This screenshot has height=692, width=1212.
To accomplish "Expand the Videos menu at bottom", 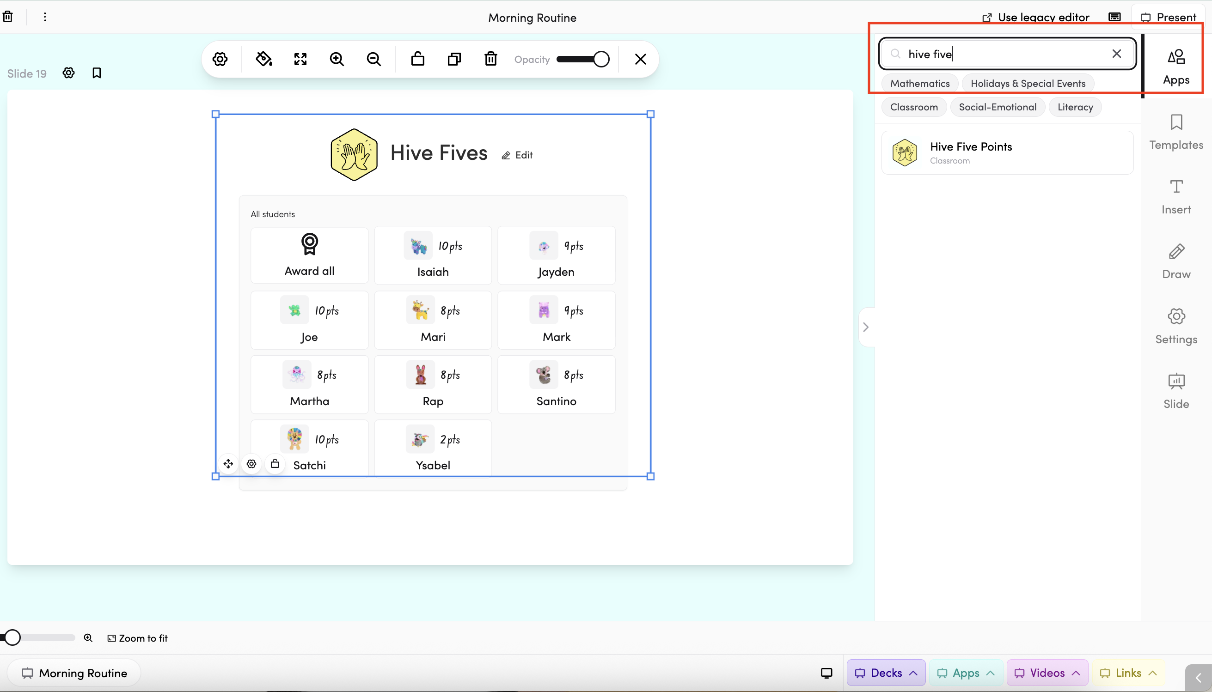I will pyautogui.click(x=1047, y=673).
